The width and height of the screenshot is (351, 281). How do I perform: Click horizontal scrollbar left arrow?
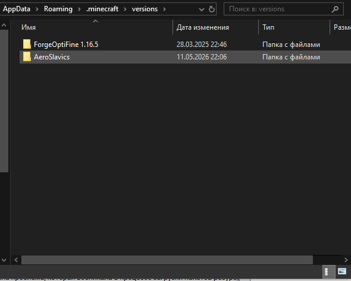[x=16, y=260]
